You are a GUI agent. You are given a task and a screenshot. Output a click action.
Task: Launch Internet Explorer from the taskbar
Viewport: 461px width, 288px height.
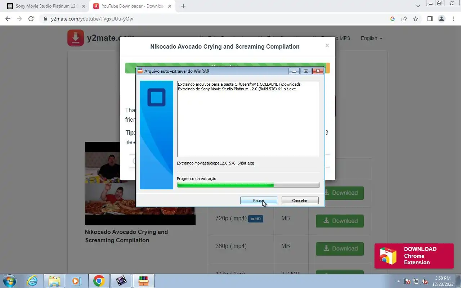click(32, 281)
